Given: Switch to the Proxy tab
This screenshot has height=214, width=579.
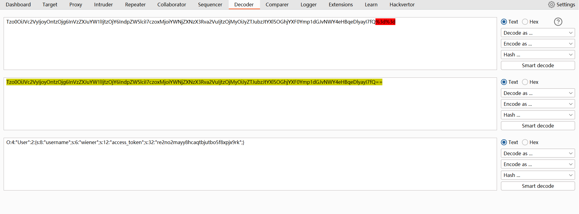Looking at the screenshot, I should coord(76,5).
